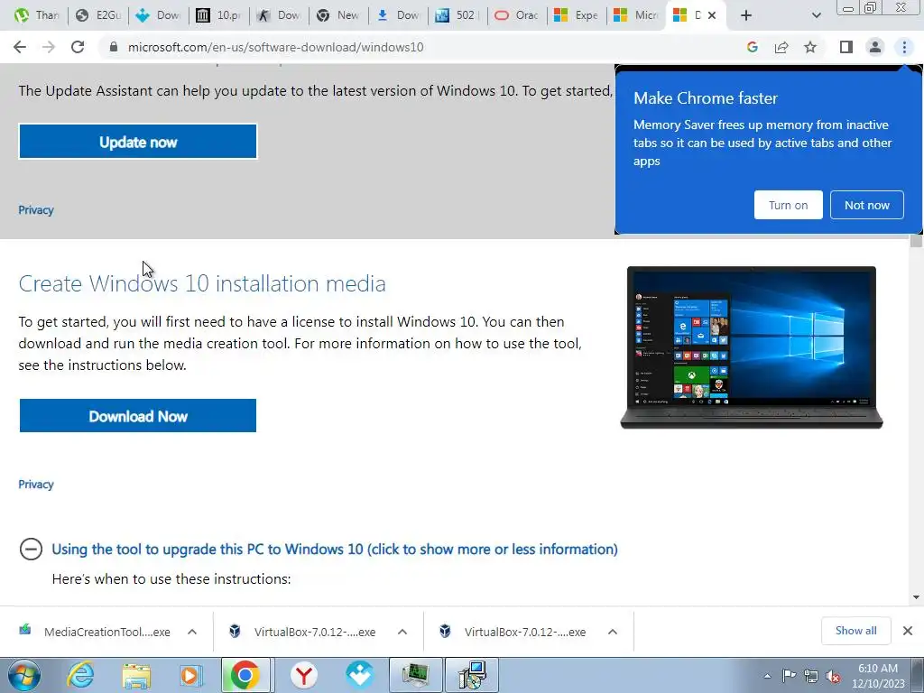Go back to the previous page
The width and height of the screenshot is (924, 693).
(x=20, y=47)
